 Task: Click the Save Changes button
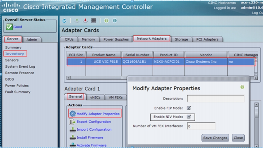pos(215,138)
